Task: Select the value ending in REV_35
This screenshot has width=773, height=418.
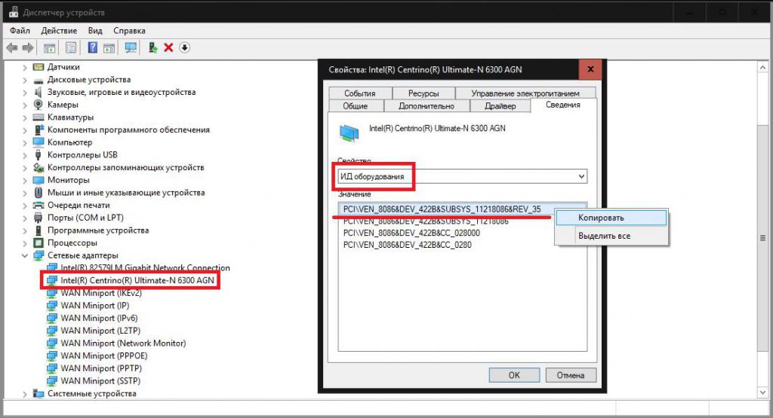Action: 442,209
